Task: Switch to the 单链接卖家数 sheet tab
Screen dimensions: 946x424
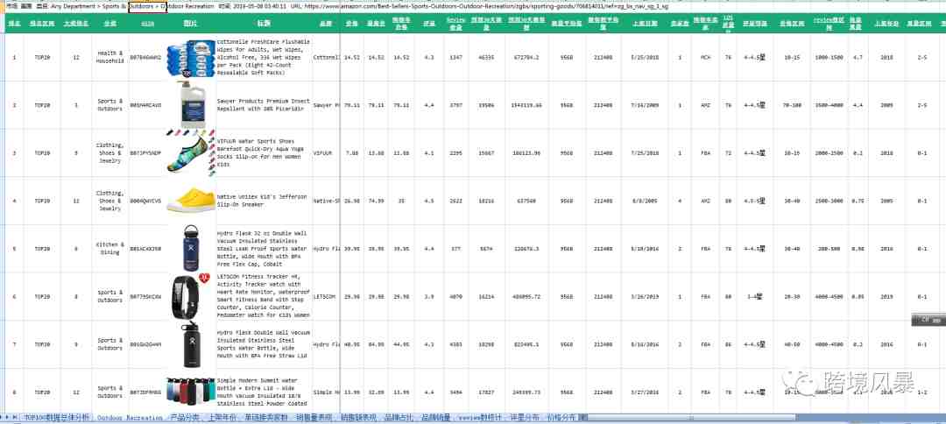Action: pos(266,417)
